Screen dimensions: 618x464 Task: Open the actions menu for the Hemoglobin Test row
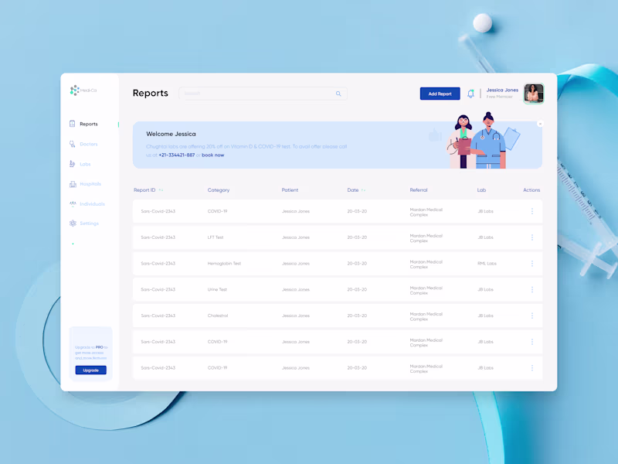tap(532, 264)
